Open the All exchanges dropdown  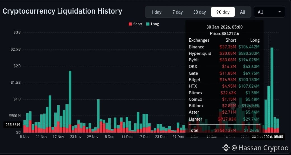(269, 12)
